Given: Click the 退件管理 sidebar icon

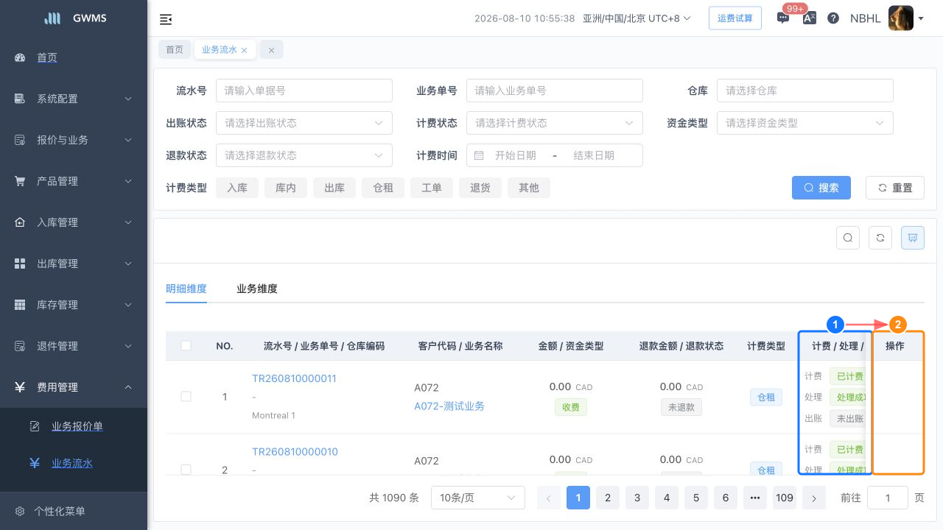Looking at the screenshot, I should 20,346.
